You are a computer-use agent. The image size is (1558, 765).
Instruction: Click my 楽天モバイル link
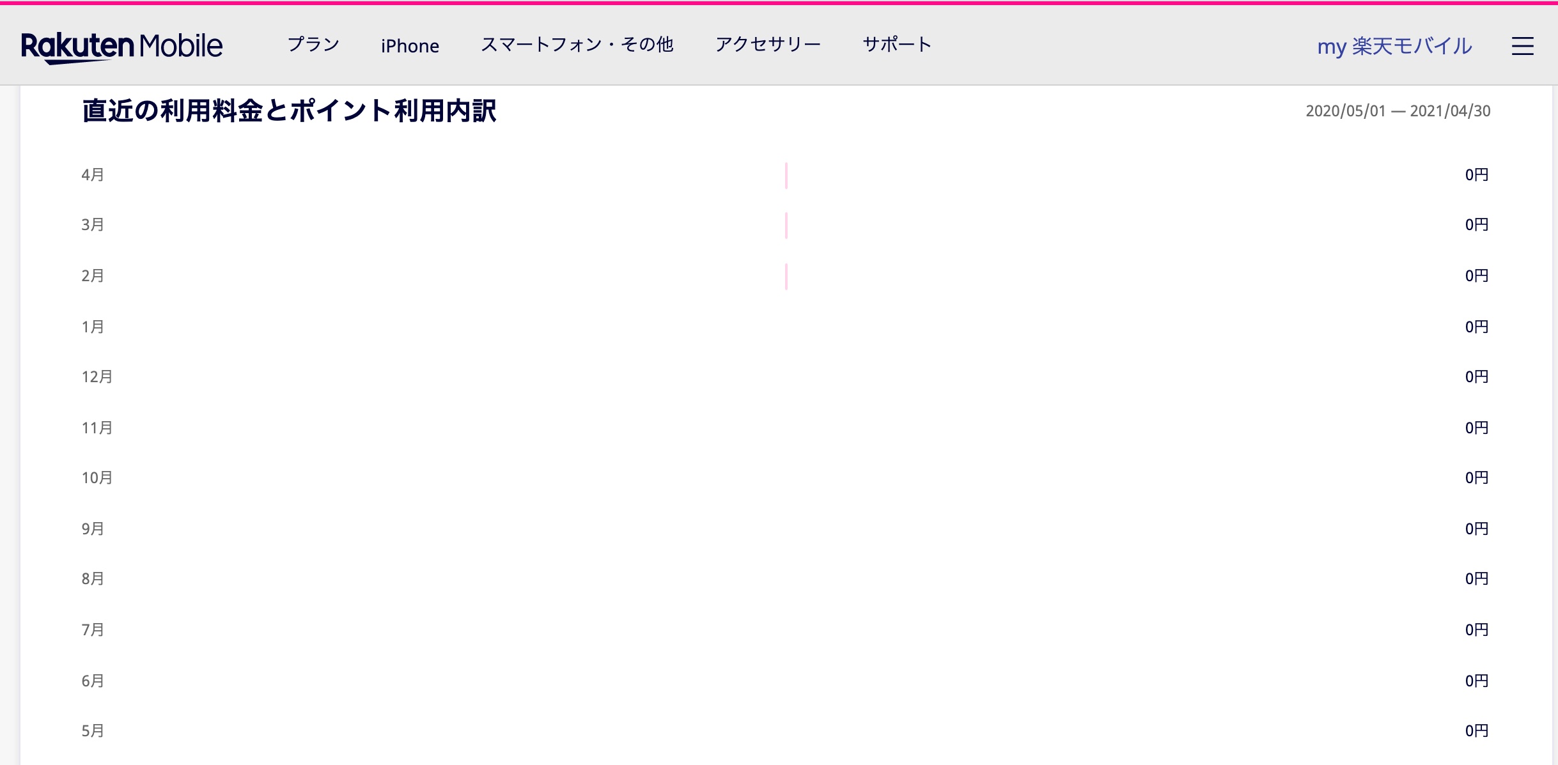(x=1394, y=46)
